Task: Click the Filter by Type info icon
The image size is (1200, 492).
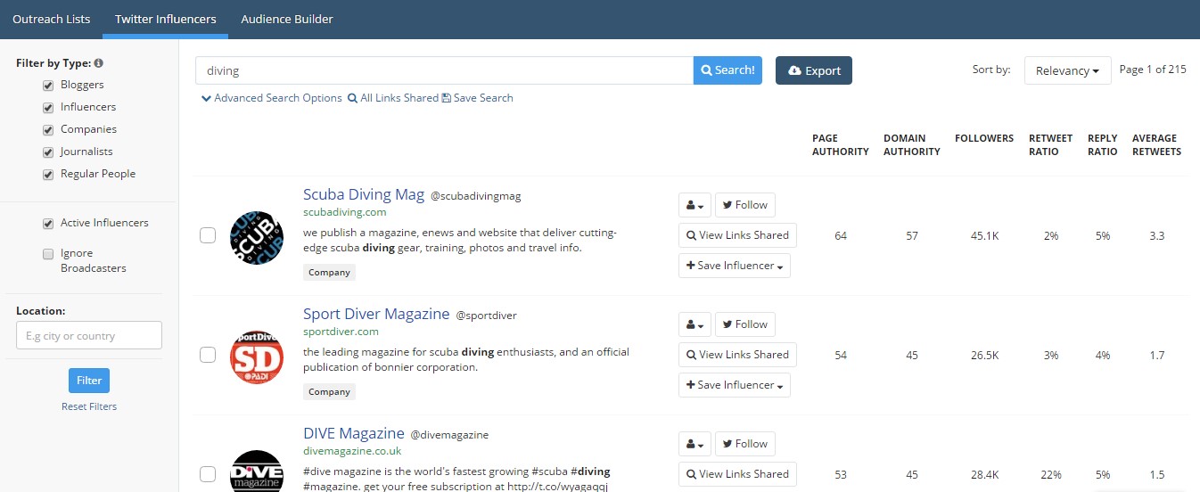Action: coord(98,63)
